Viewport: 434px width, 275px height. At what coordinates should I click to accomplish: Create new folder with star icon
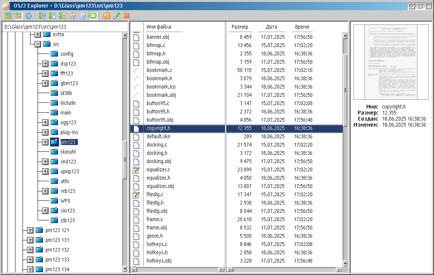point(106,15)
